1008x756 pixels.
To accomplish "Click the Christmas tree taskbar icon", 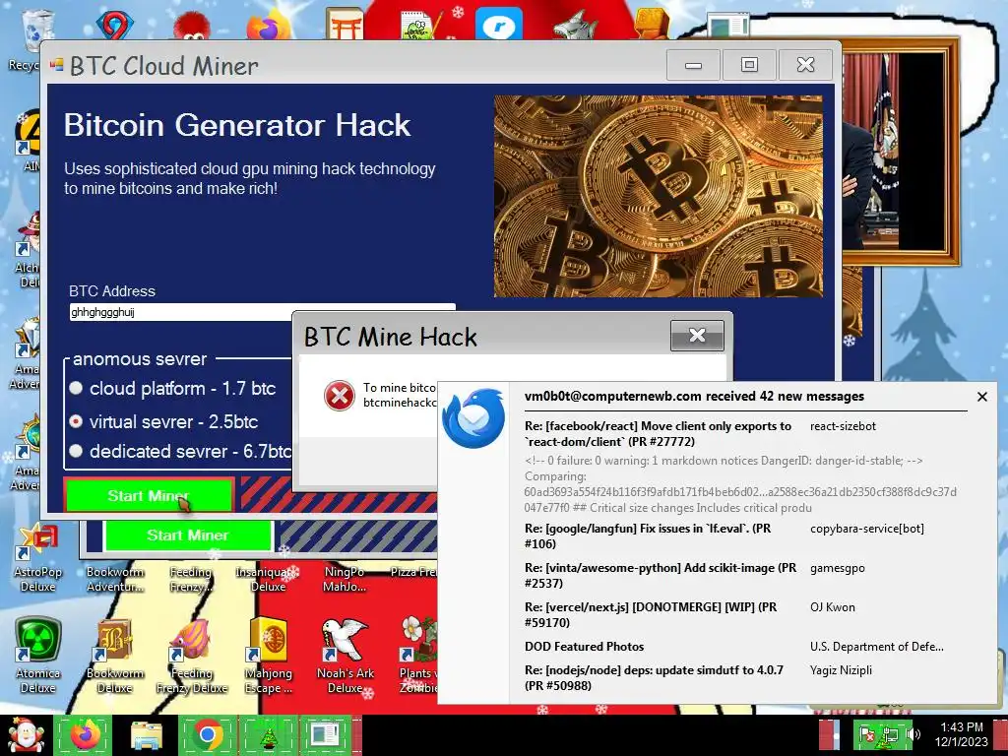I will point(268,735).
